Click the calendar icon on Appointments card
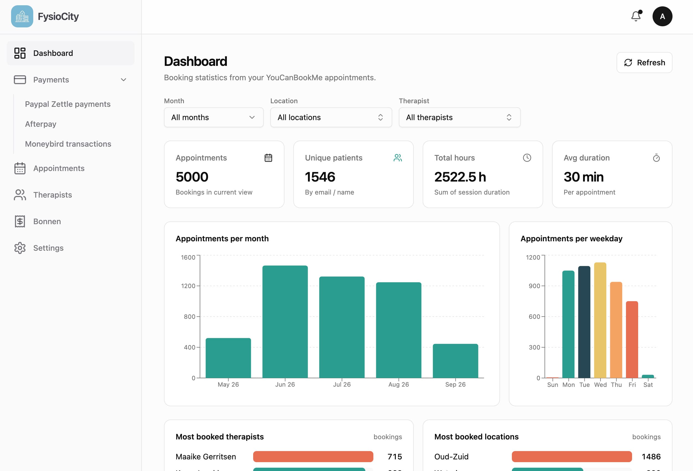The width and height of the screenshot is (693, 471). click(x=268, y=157)
